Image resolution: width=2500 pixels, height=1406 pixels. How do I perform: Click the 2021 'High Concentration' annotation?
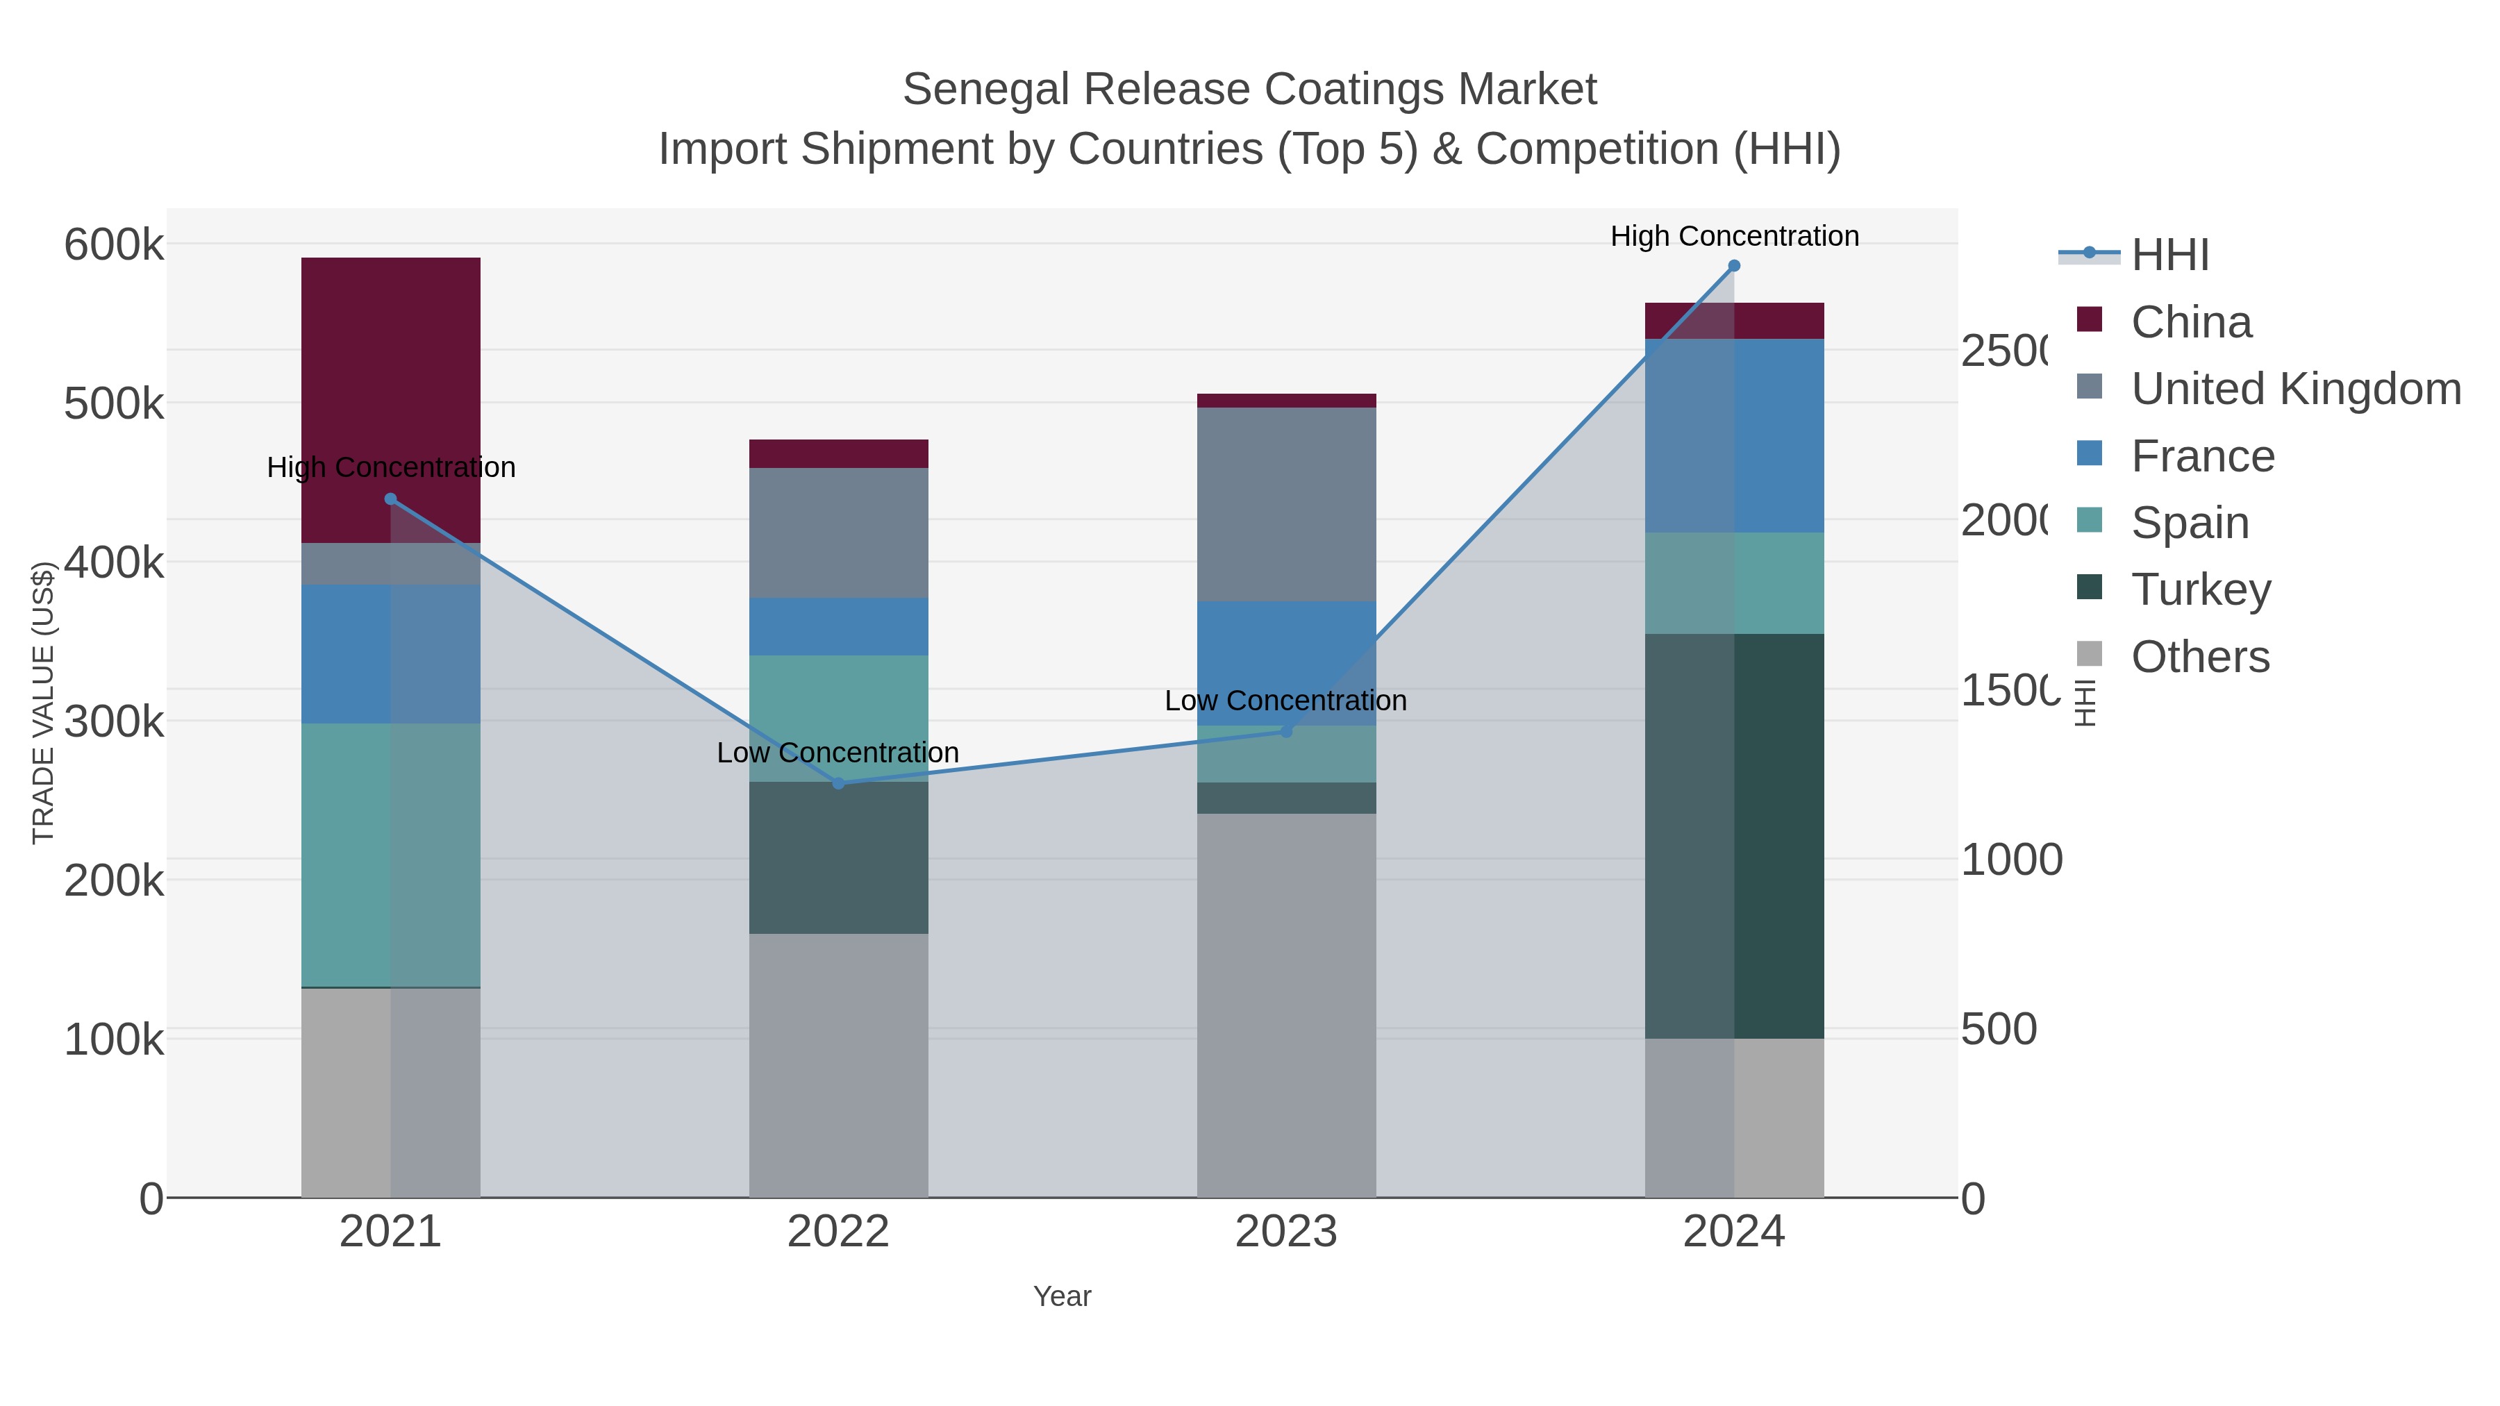click(391, 467)
